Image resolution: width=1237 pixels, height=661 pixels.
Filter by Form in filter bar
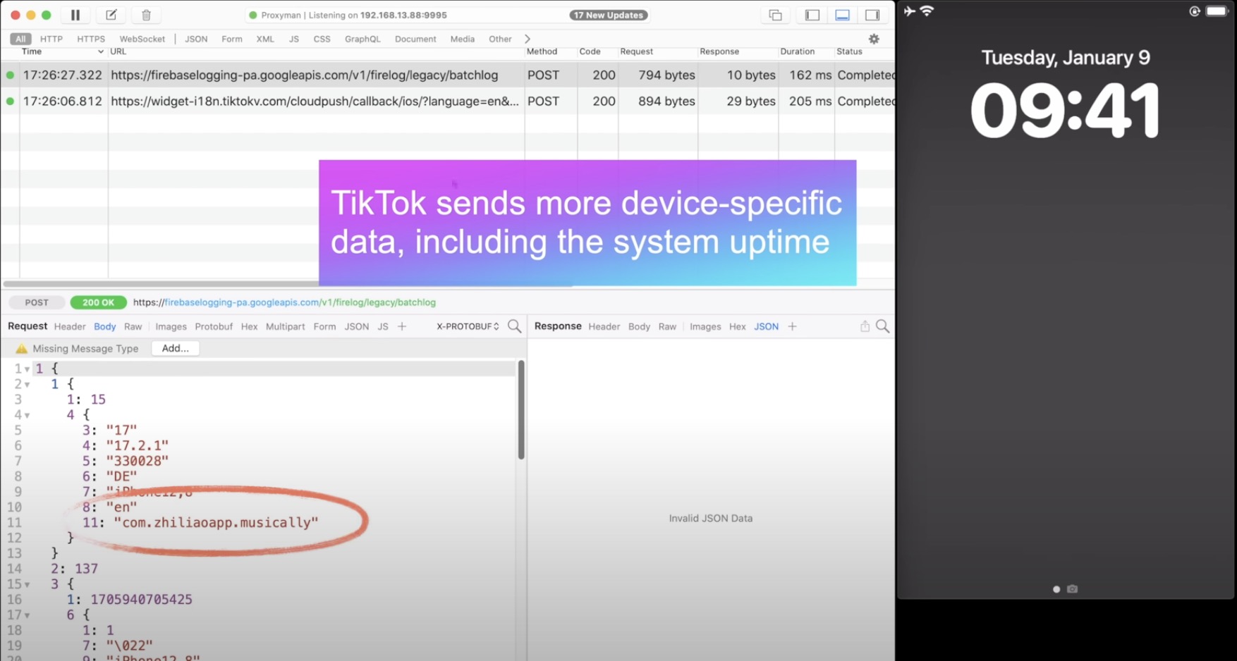[231, 39]
